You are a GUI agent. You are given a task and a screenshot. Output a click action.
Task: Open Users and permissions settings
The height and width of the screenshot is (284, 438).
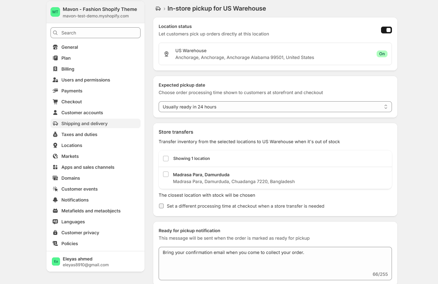tap(86, 80)
